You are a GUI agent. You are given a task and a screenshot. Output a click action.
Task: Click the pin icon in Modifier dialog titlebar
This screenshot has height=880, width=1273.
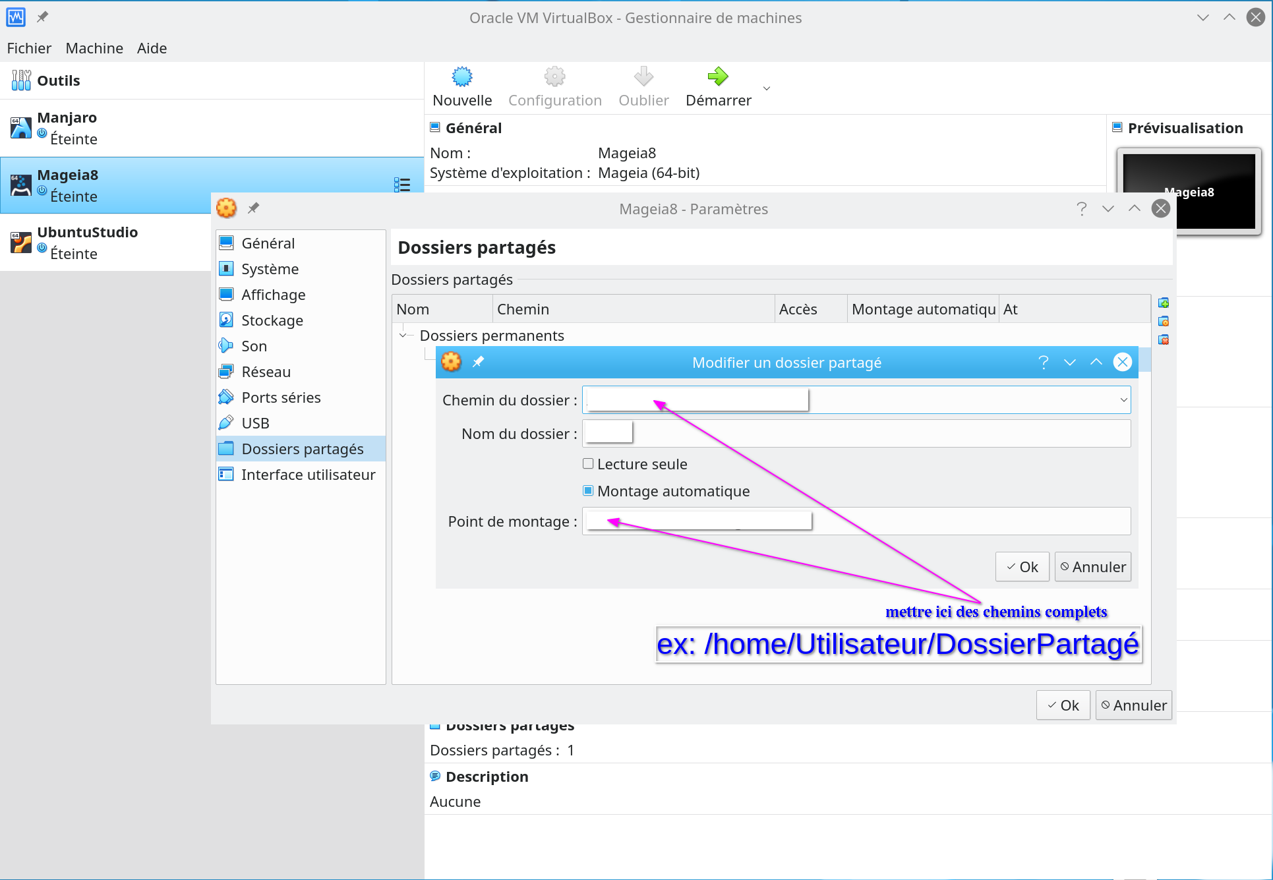click(x=479, y=362)
